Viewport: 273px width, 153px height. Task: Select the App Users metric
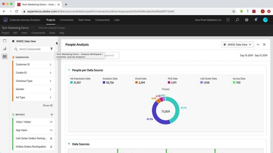(x=33, y=130)
